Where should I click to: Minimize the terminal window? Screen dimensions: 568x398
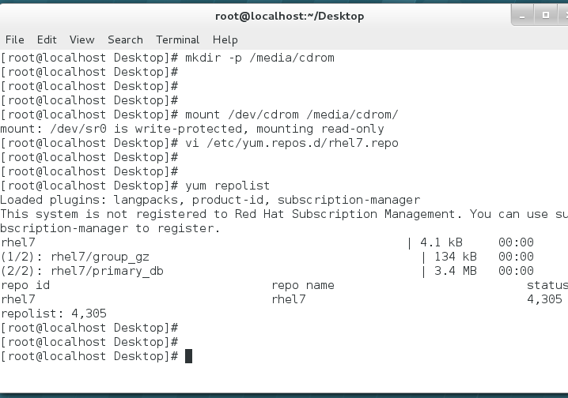click(x=524, y=14)
